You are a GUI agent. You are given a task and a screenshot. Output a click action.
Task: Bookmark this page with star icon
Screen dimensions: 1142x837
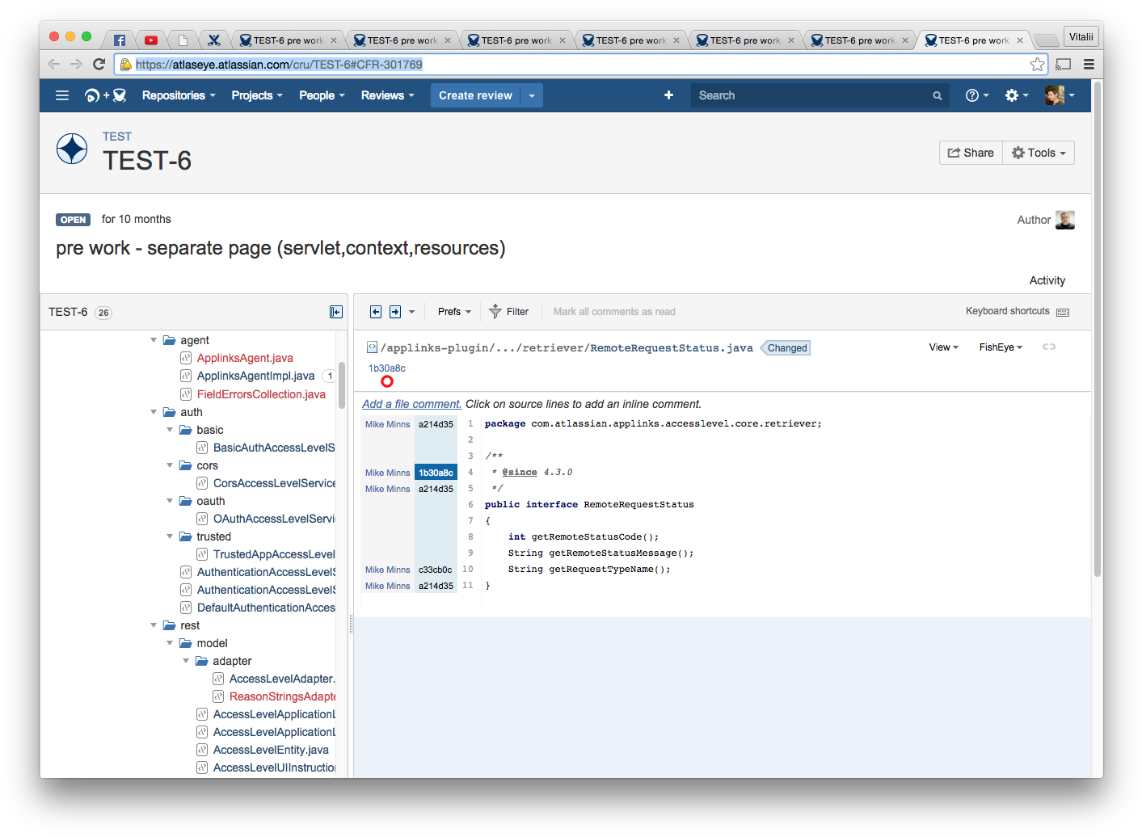coord(1038,65)
